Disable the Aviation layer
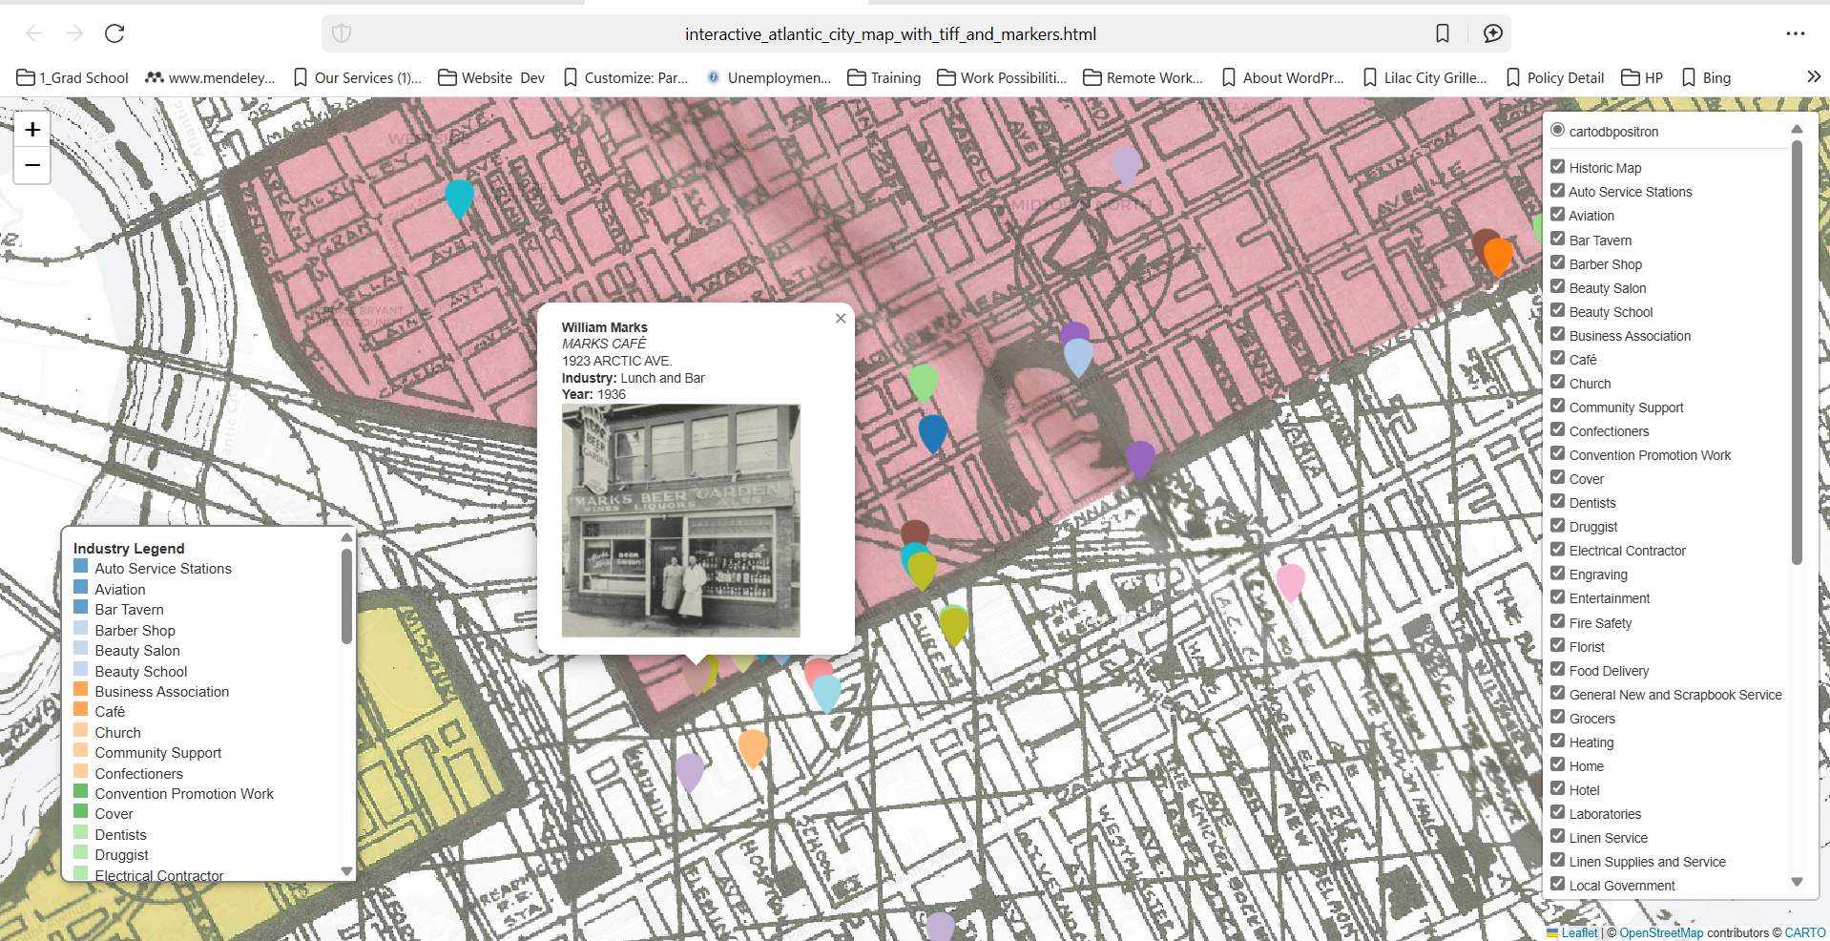Screen dimensions: 1830x941 tap(1558, 215)
